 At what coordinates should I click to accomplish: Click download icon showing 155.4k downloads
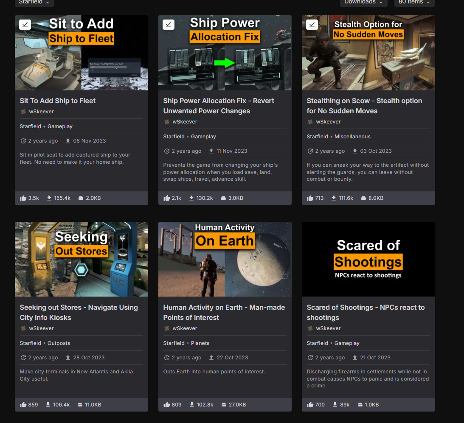click(49, 198)
